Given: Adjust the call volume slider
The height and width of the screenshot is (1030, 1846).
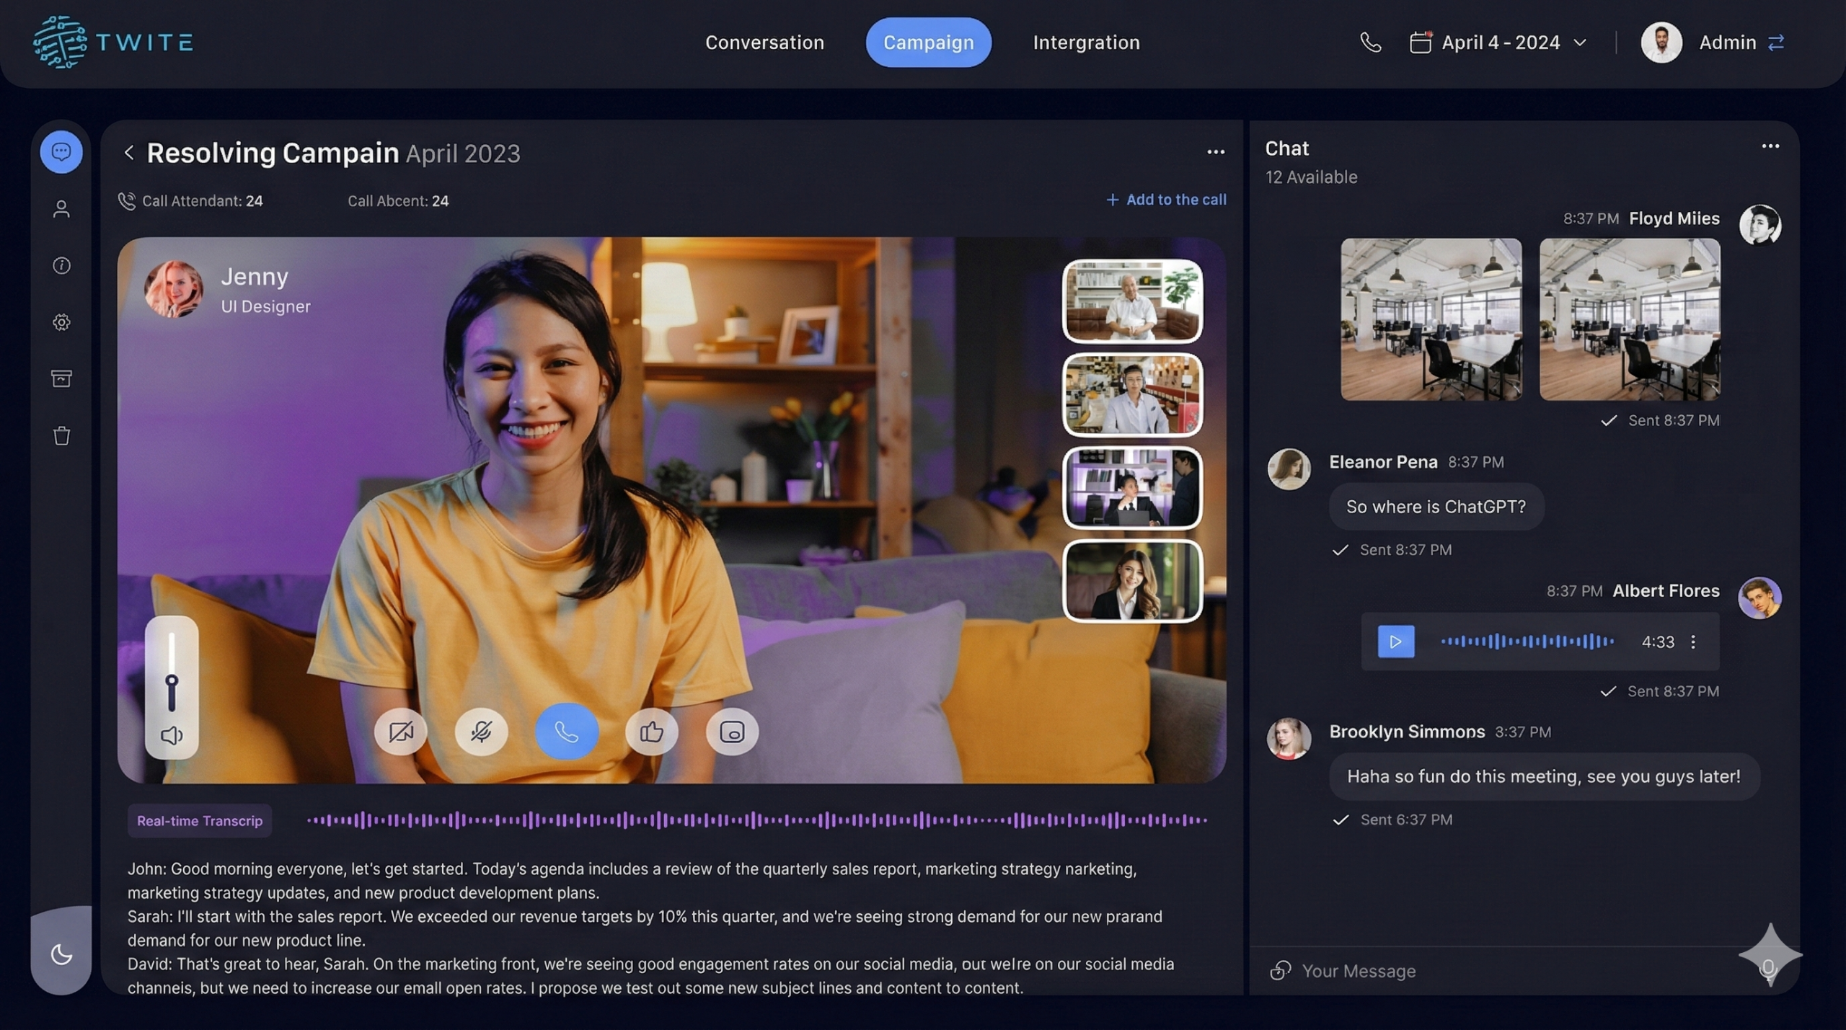Looking at the screenshot, I should click(x=172, y=681).
